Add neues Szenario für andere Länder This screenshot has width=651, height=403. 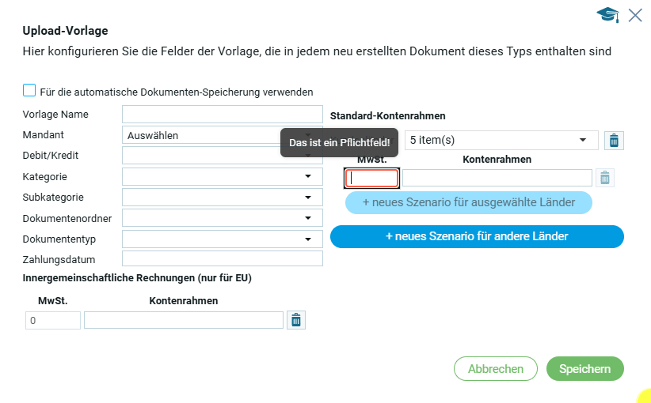point(477,236)
